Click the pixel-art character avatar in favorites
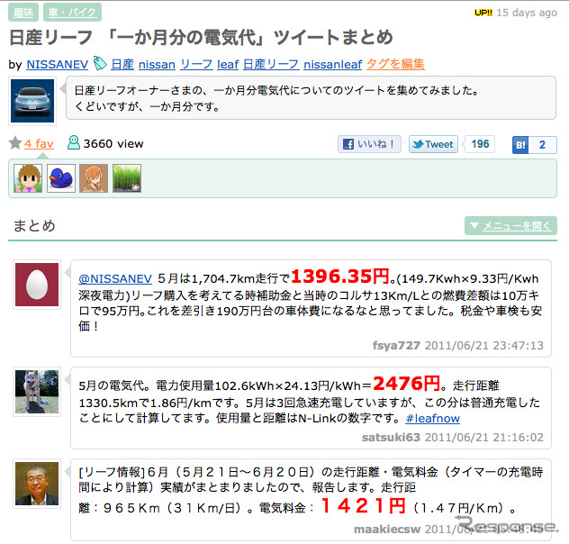569x544 pixels. pos(28,178)
